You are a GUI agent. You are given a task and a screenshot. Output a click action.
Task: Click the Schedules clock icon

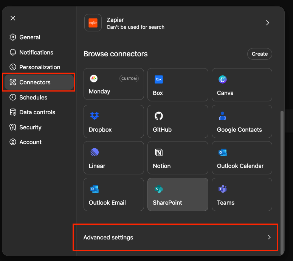click(x=13, y=97)
